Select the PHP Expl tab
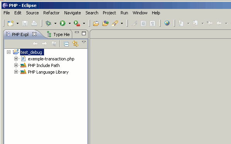 [20, 34]
